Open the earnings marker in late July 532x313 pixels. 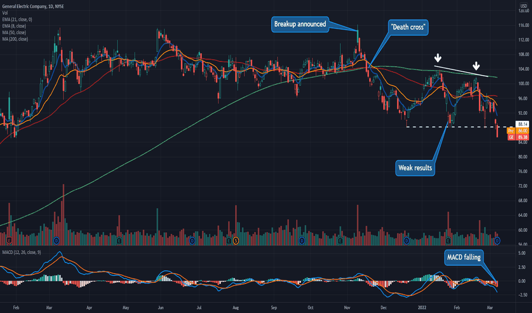[x=229, y=241]
